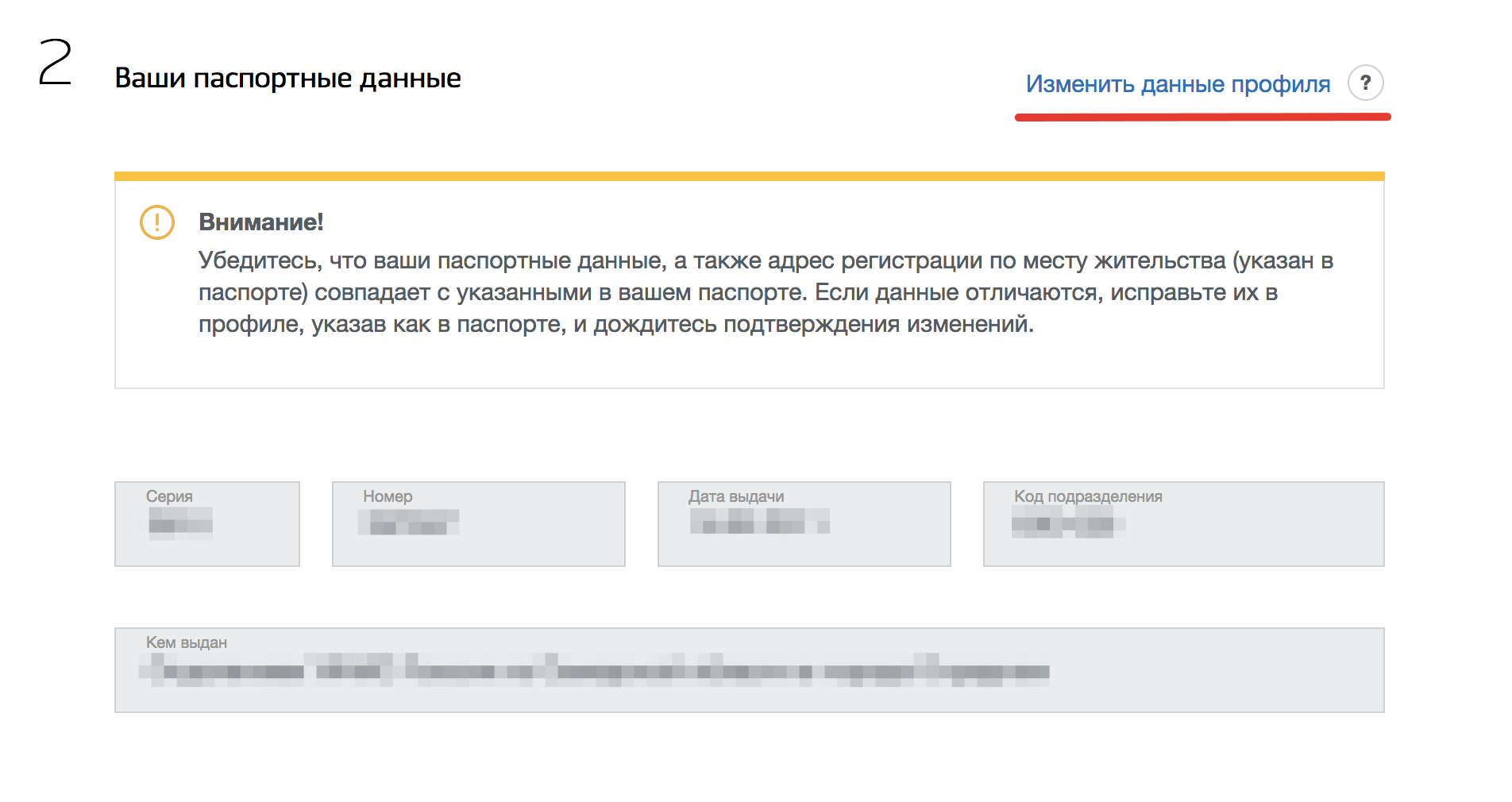Click the blurred passport series value
The width and height of the screenshot is (1512, 802).
(x=180, y=524)
